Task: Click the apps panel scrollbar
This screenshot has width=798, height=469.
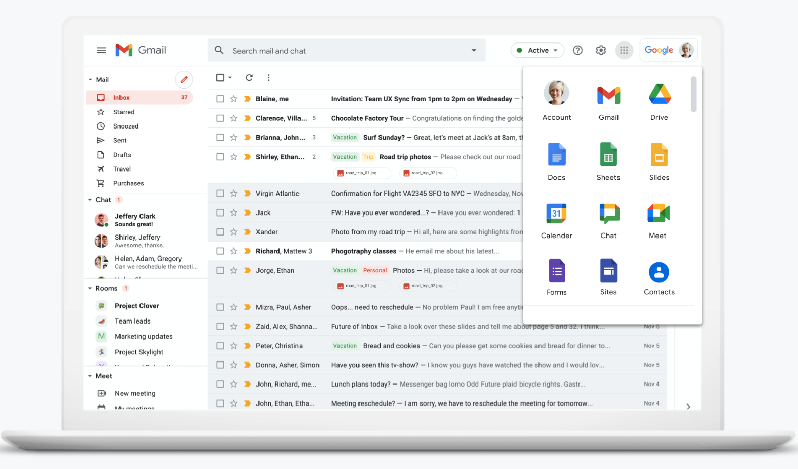Action: (693, 94)
